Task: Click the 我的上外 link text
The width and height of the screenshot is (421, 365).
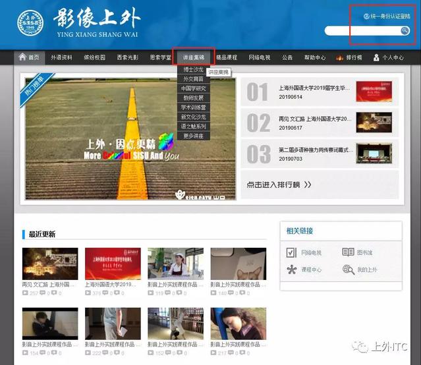Action: (367, 269)
